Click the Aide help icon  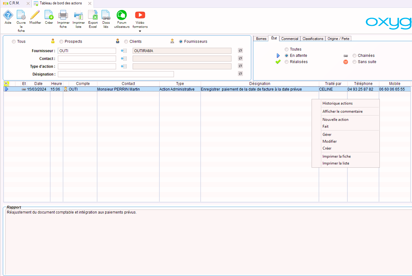pyautogui.click(x=8, y=15)
